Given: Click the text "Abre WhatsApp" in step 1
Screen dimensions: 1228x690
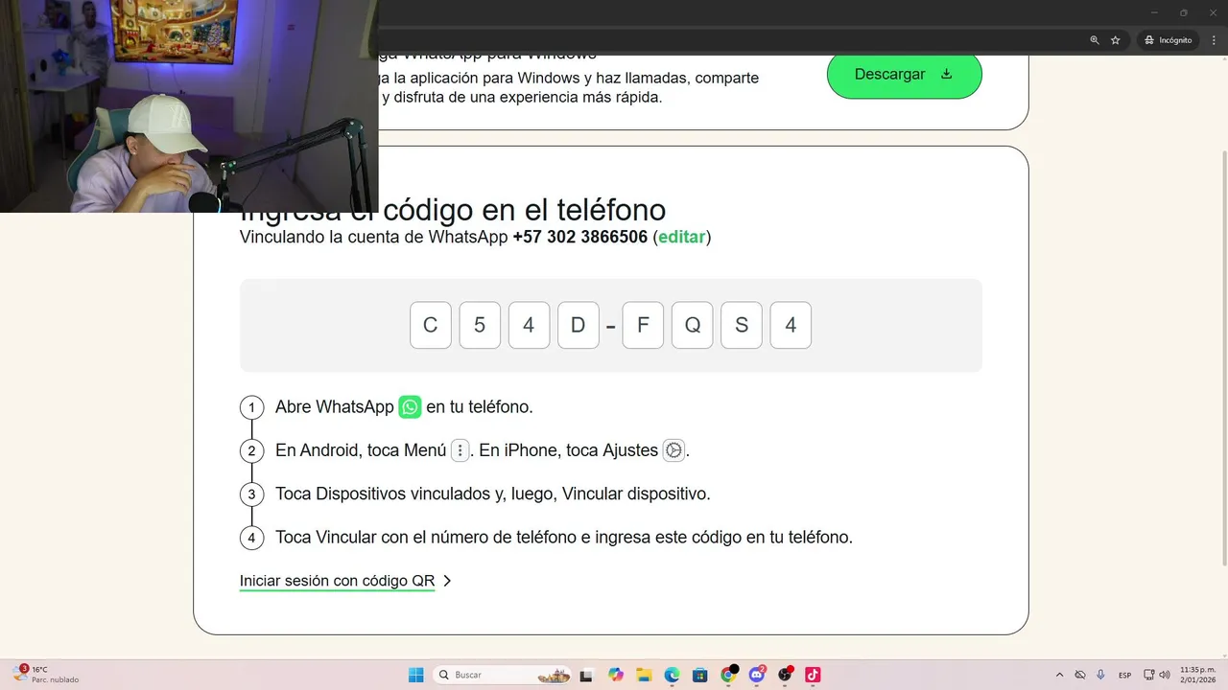Looking at the screenshot, I should click(x=334, y=407).
